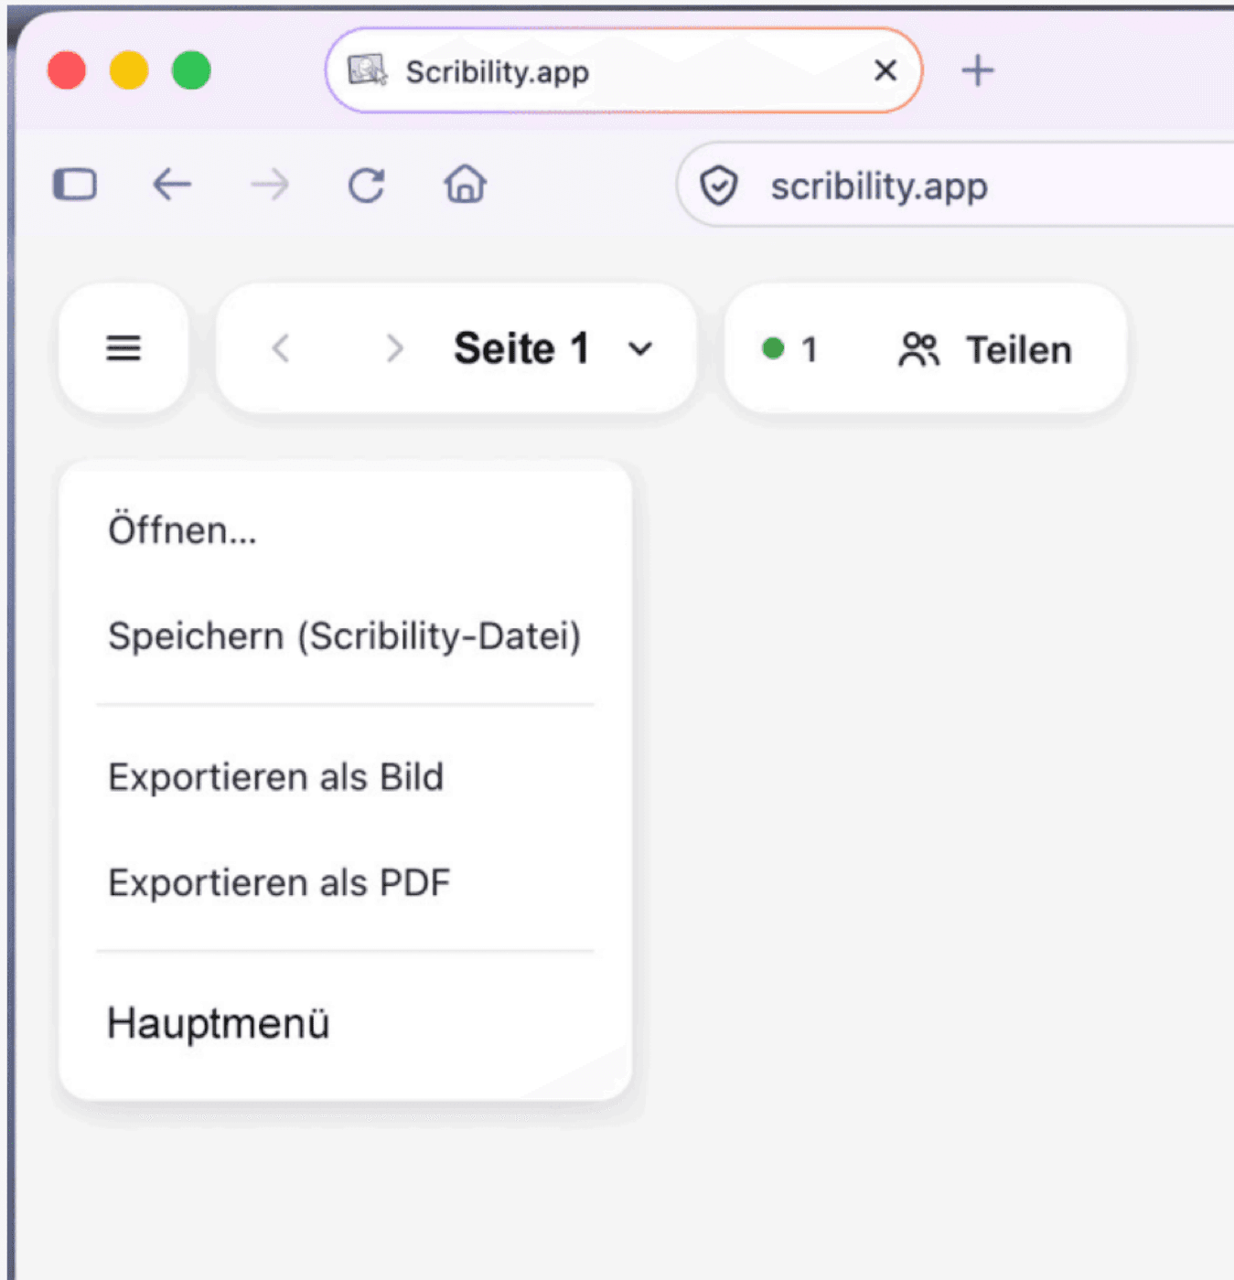Screen dimensions: 1234x1280
Task: Click the scribility.app address field
Action: [x=956, y=186]
